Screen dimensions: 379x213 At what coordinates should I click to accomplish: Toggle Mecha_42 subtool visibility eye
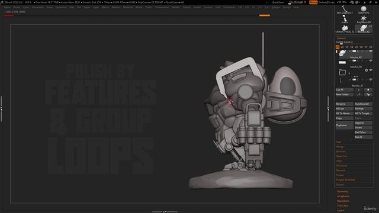coord(371,51)
